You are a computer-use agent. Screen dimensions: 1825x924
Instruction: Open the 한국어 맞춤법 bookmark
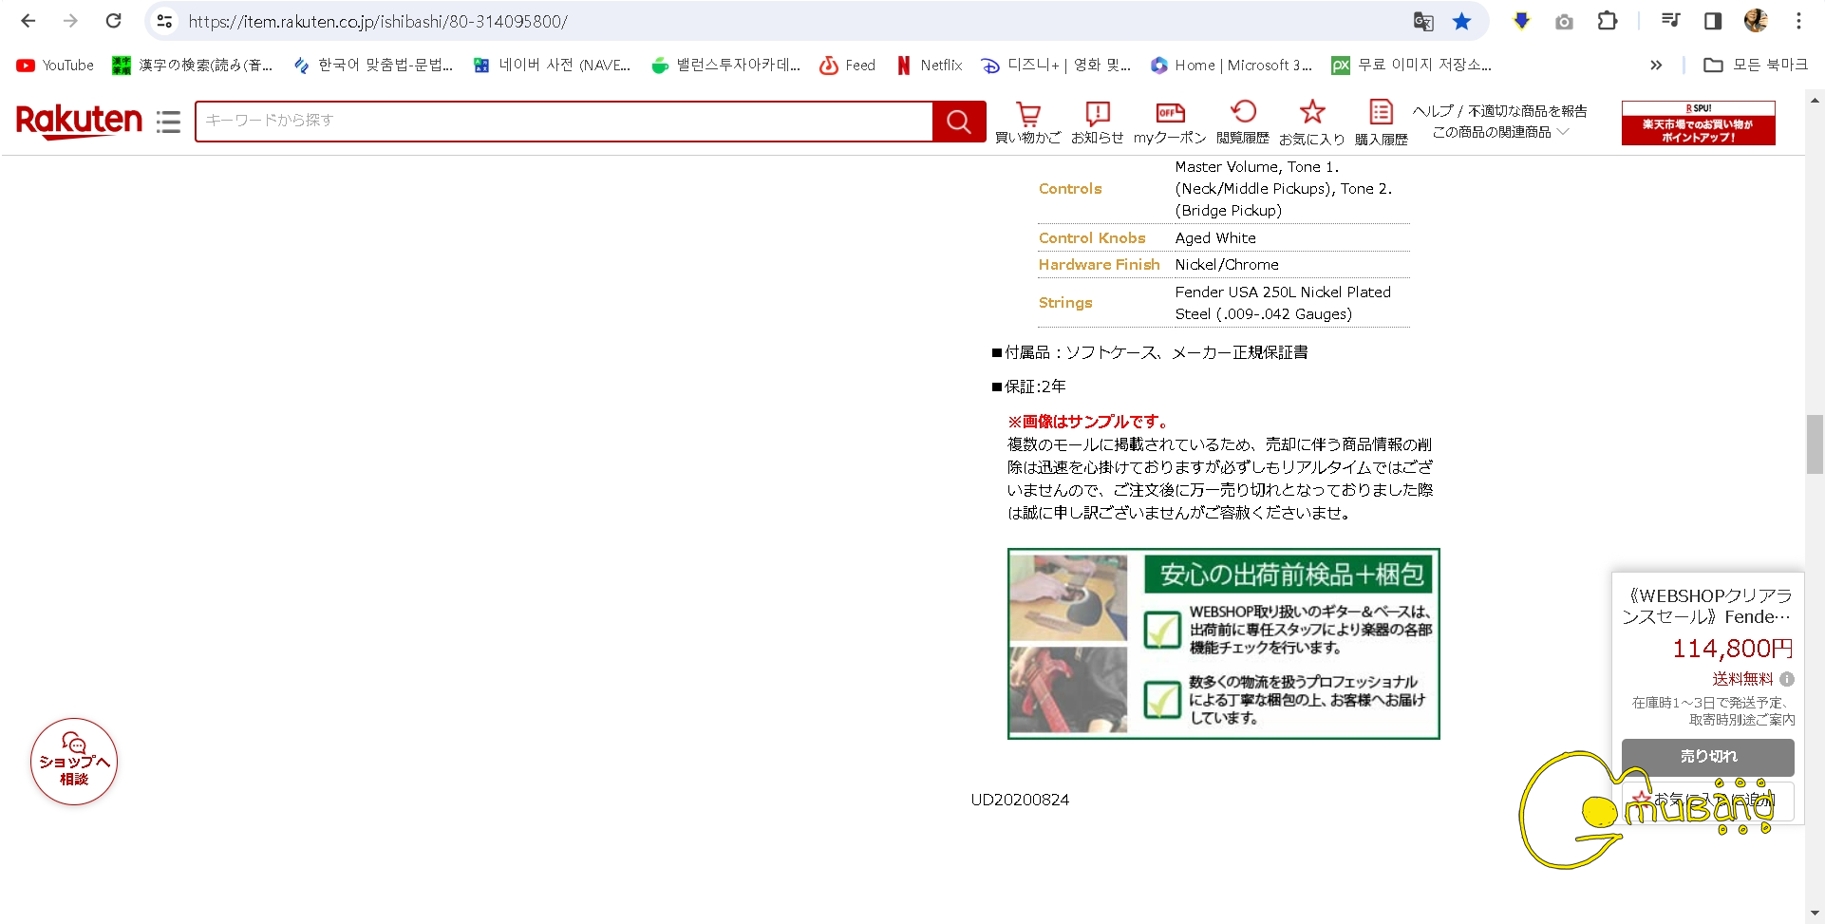point(373,65)
